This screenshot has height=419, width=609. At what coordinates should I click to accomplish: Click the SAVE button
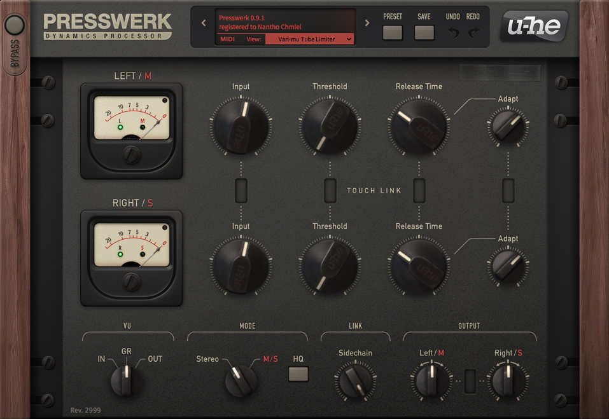[424, 32]
